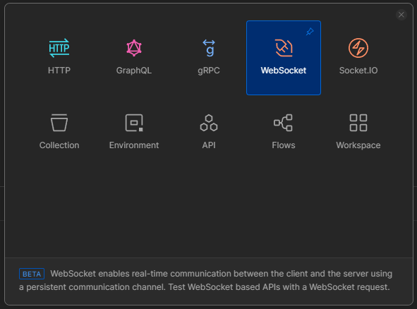Click the WebSocket description paragraph text
This screenshot has width=417, height=309.
pos(205,280)
